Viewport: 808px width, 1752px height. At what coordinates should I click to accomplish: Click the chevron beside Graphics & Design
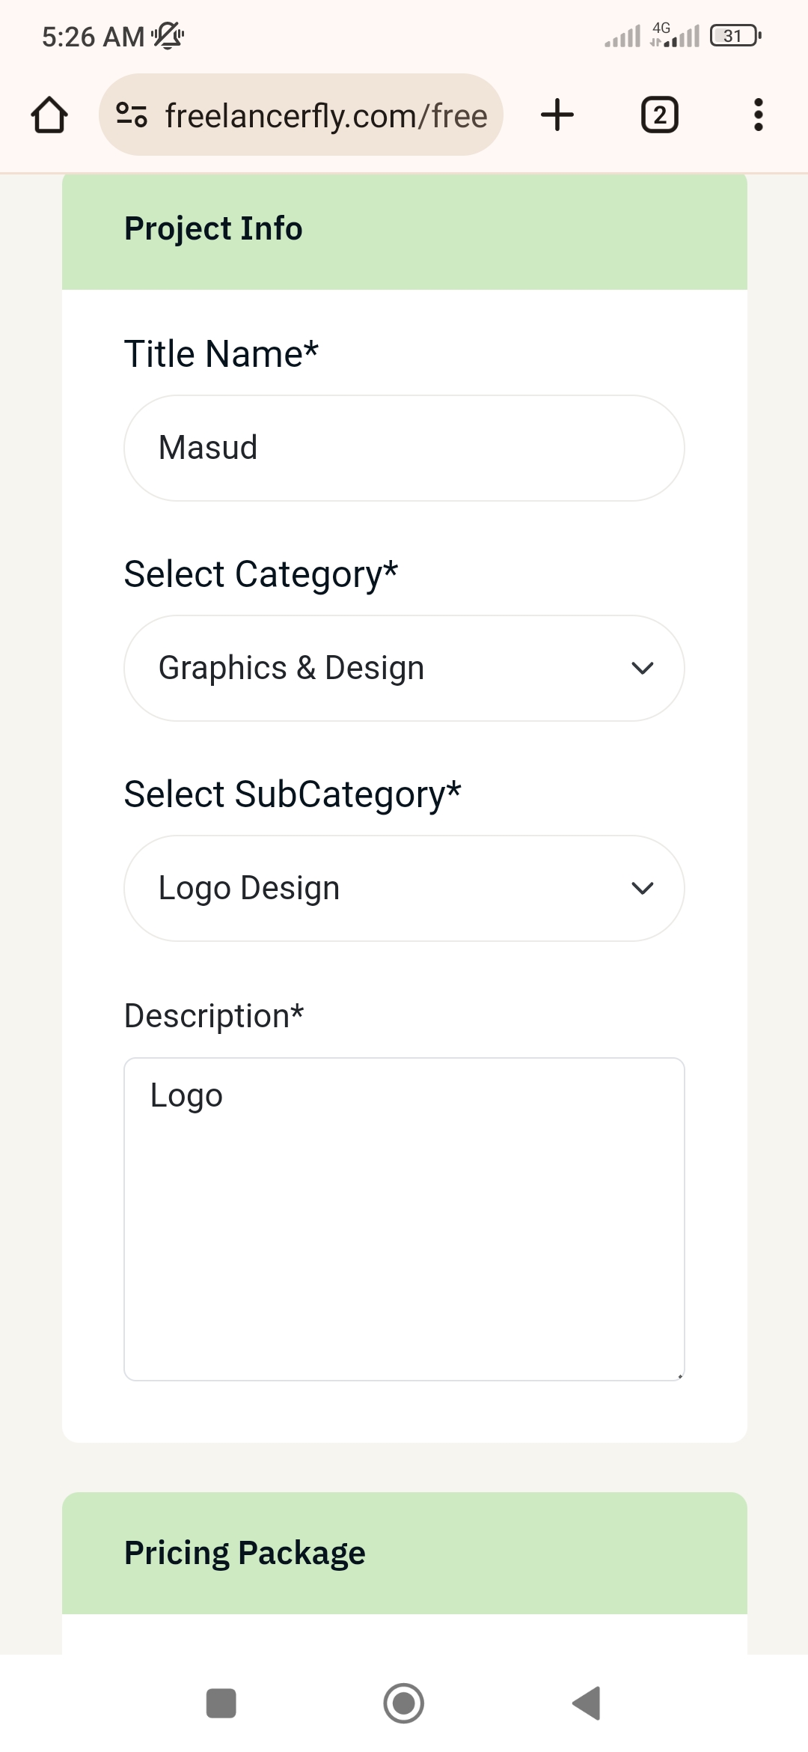pos(643,668)
